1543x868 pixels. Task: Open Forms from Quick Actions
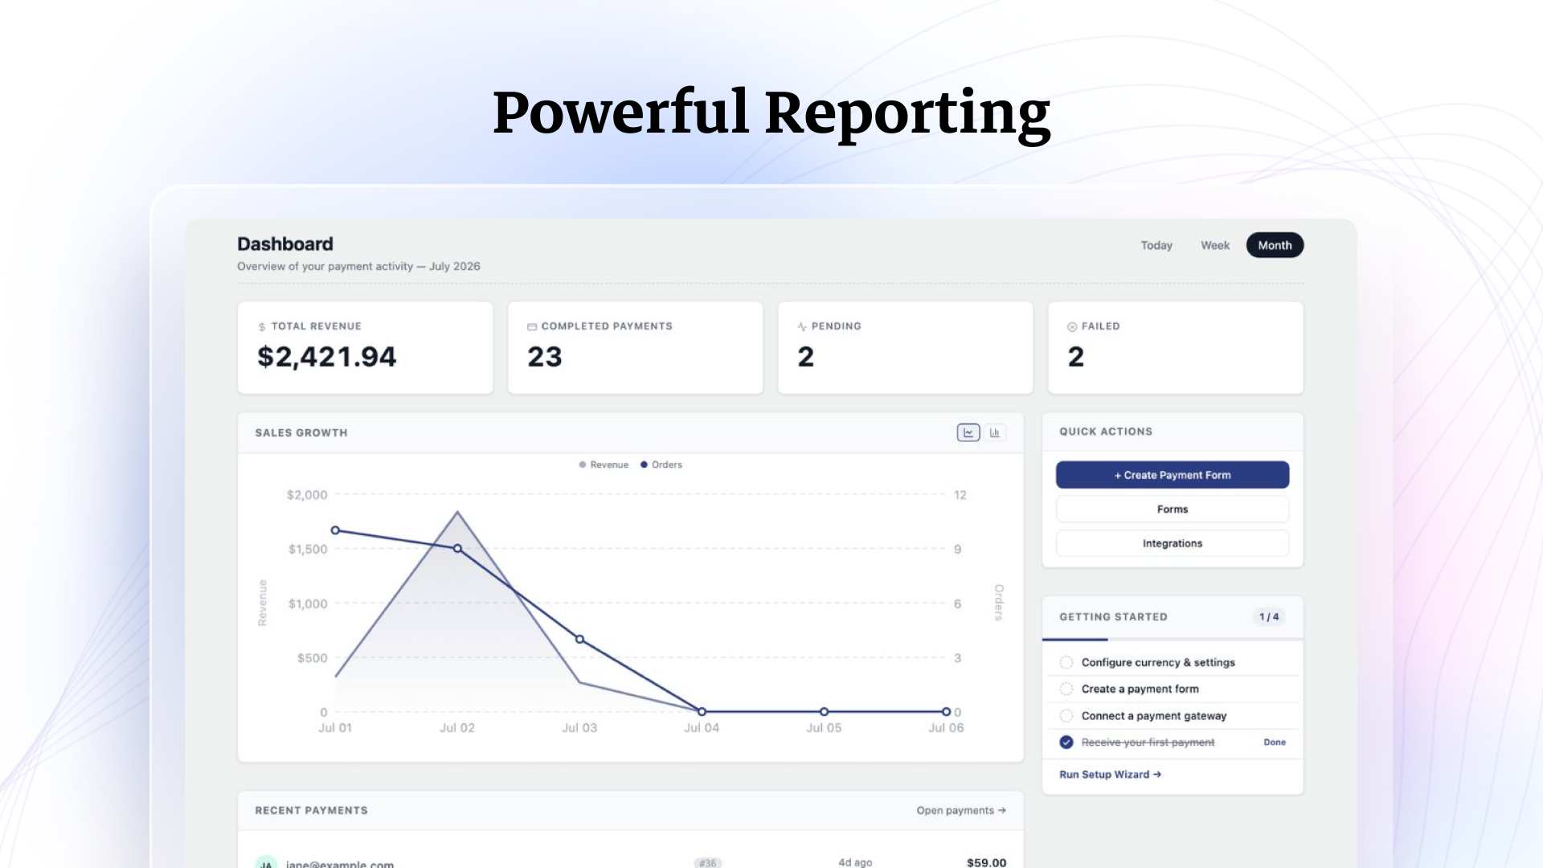(1173, 510)
